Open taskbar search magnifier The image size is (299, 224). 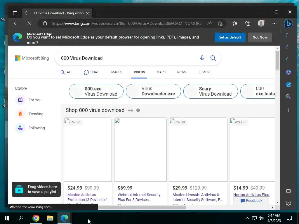click(21, 218)
